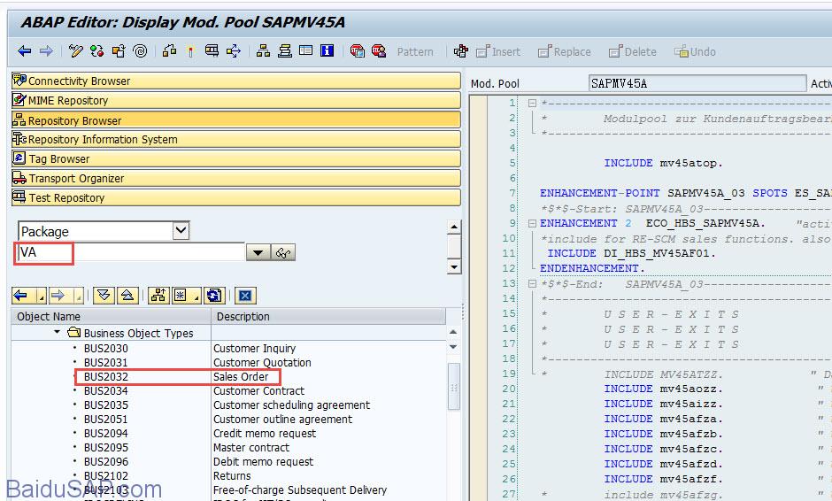Click the Display glasses button beside VA

(x=283, y=253)
